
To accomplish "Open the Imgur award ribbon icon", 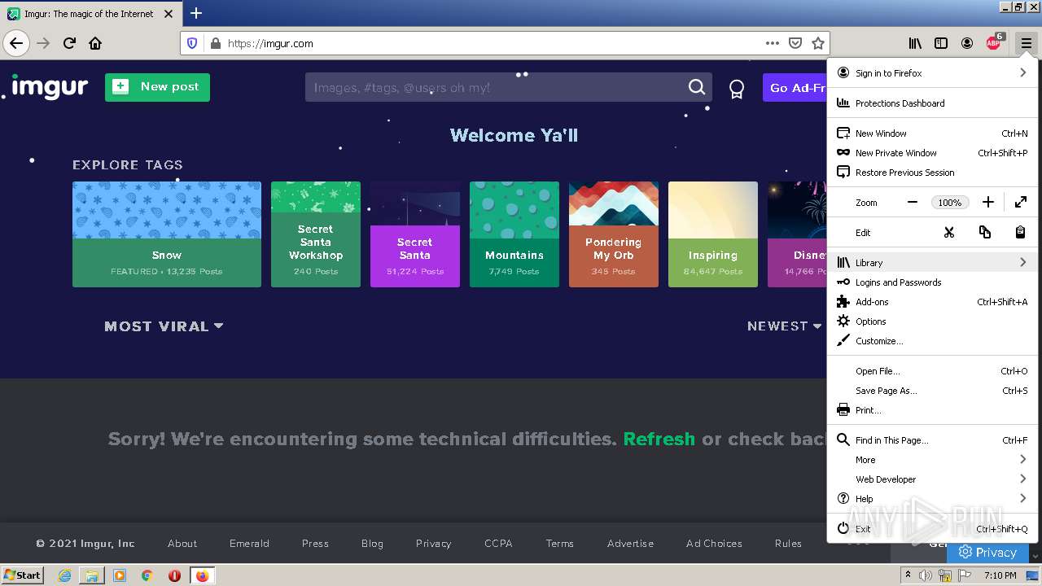I will [x=737, y=89].
